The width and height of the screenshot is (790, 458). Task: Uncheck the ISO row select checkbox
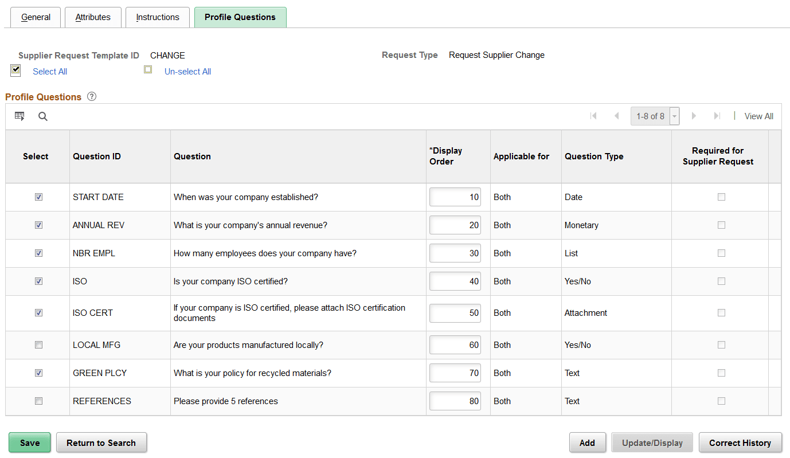38,281
